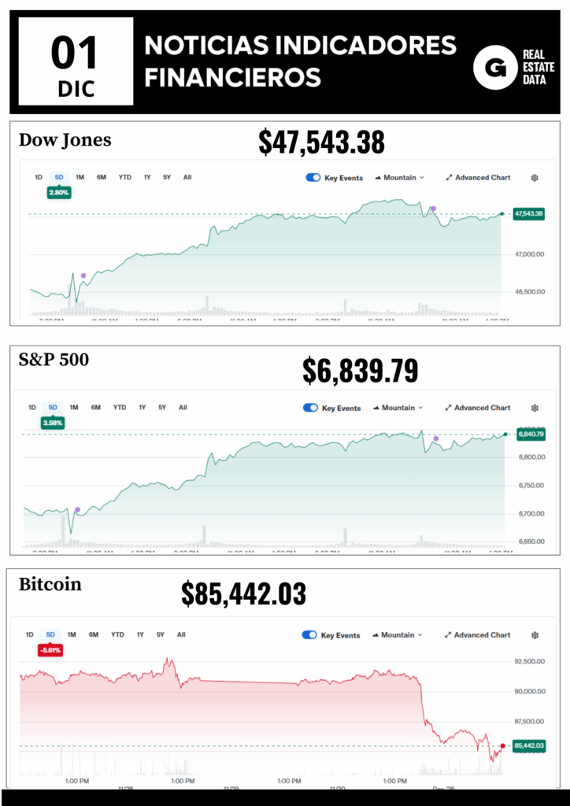Switch Dow Jones chart to 1D range
The height and width of the screenshot is (806, 570).
[39, 177]
